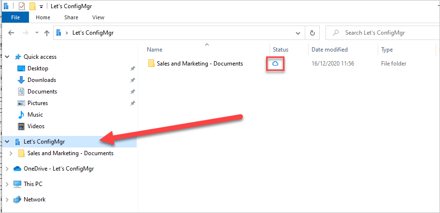Click the address bar path chevron
The height and width of the screenshot is (213, 440).
(67, 33)
